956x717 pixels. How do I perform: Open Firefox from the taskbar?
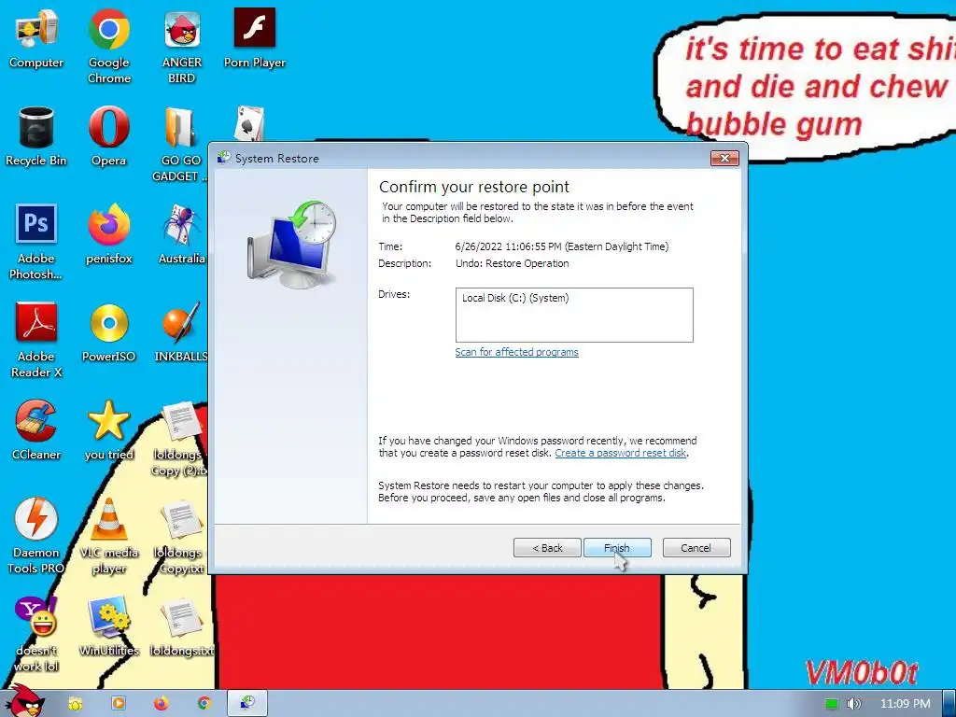161,704
